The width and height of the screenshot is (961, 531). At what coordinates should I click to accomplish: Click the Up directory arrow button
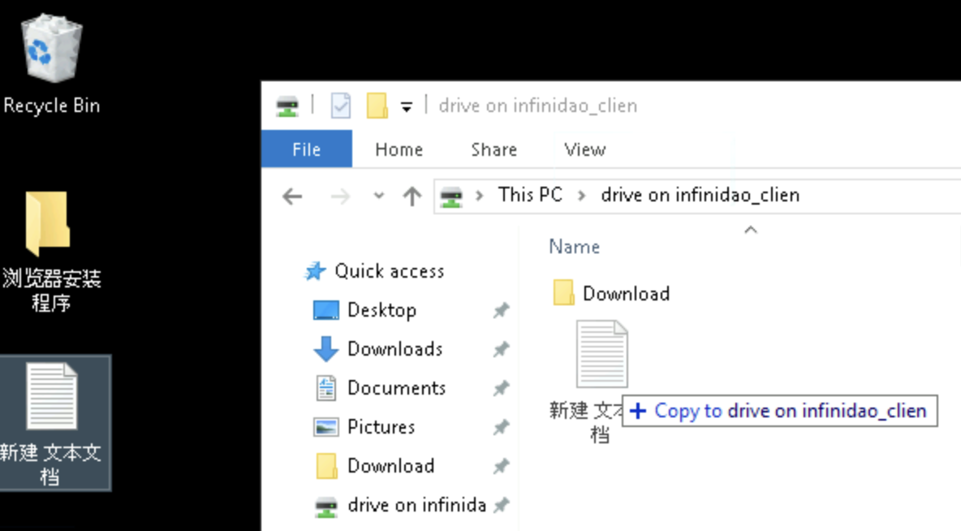pos(412,196)
